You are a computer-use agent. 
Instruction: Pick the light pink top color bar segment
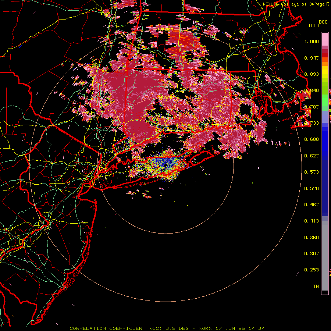pos(325,39)
